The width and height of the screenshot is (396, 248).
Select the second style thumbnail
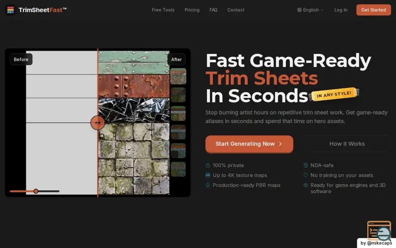pyautogui.click(x=178, y=95)
